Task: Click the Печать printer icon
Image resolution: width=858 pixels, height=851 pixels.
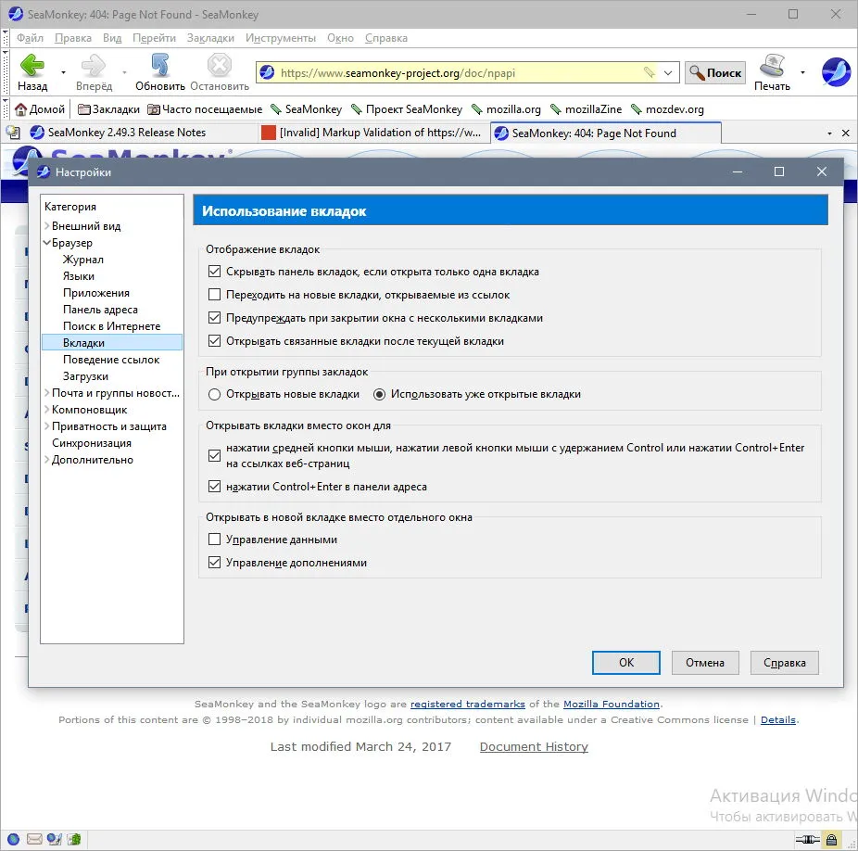Action: coord(772,66)
